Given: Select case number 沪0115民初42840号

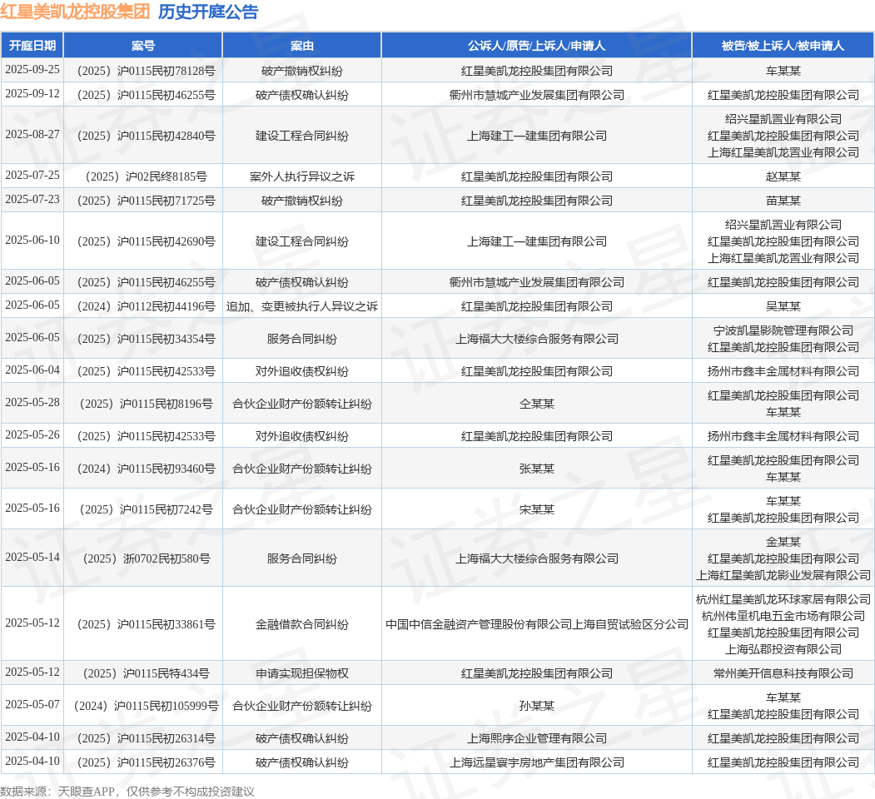Looking at the screenshot, I should [x=147, y=136].
